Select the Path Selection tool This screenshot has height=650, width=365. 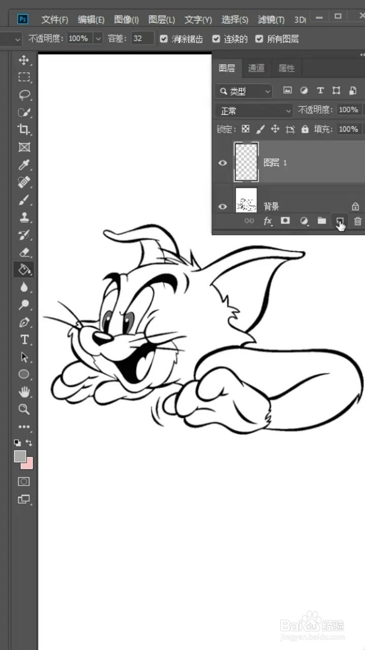[x=24, y=357]
